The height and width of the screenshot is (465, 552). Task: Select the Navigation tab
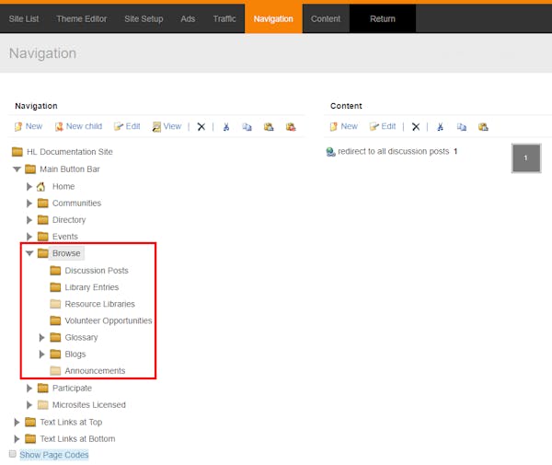pos(273,18)
